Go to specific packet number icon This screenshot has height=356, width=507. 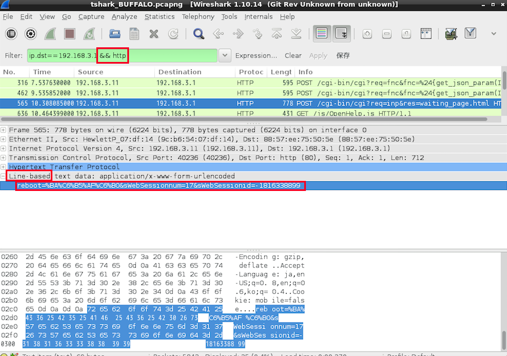click(257, 34)
